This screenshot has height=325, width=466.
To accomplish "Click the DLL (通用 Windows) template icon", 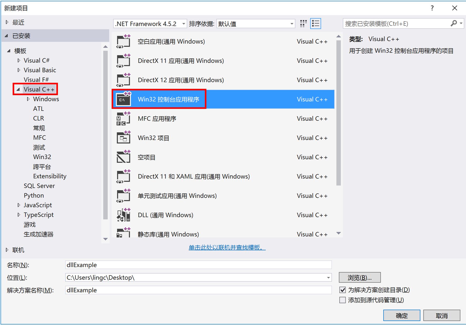I will (x=123, y=215).
